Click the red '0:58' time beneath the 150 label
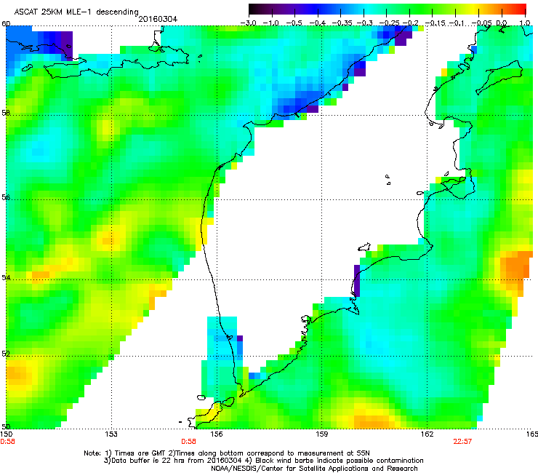538x473 pixels. point(7,442)
